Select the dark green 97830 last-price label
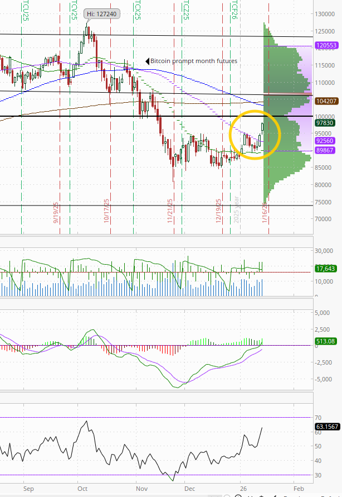Screen dimensions: 342x497 click(325, 123)
